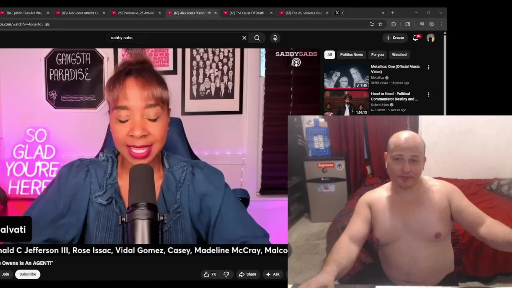Open more options for Head to Head video
Screen dimensions: 512x288
click(428, 95)
